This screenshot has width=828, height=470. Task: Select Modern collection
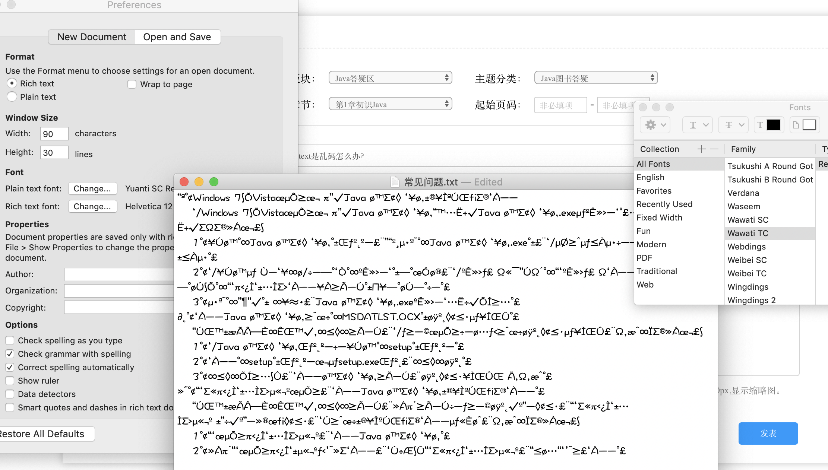click(x=679, y=244)
